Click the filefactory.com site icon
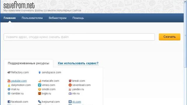This screenshot has width=187, height=105. 9,72
